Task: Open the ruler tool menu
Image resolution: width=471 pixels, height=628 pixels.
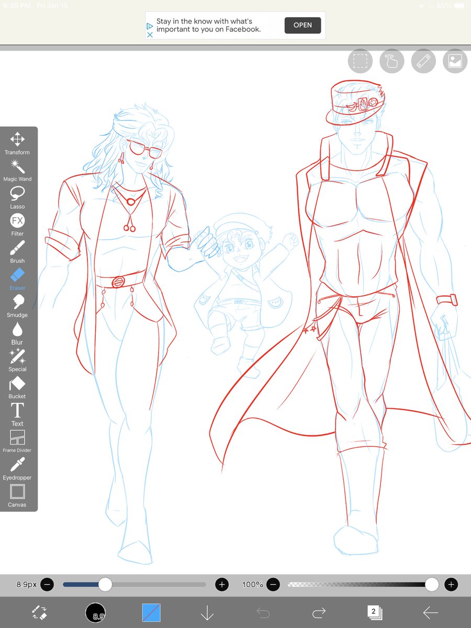Action: [423, 61]
